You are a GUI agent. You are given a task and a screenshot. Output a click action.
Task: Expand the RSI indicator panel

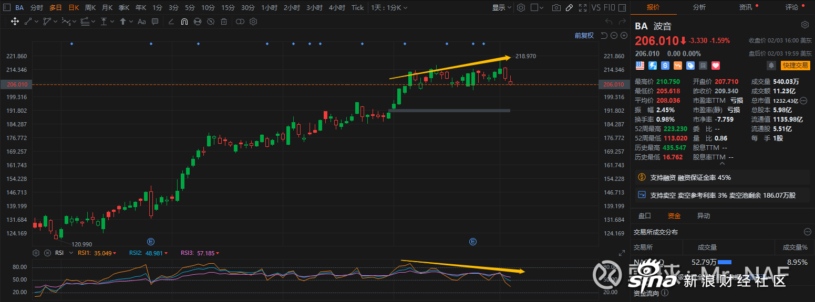(x=622, y=253)
